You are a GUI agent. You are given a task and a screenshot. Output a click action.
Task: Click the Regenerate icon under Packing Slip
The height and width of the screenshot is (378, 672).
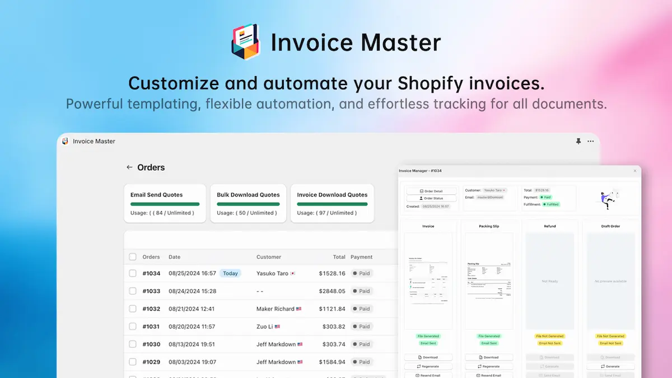click(479, 366)
